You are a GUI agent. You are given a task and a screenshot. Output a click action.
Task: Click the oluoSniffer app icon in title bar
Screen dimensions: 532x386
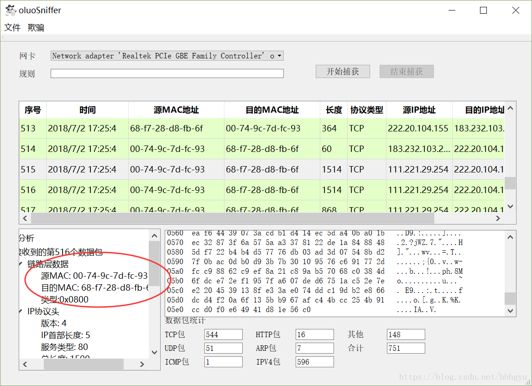pyautogui.click(x=10, y=10)
